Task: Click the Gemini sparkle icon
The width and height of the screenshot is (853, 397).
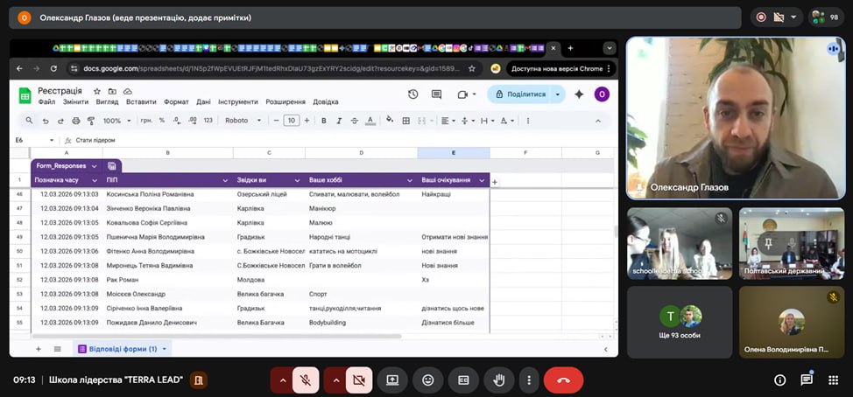Action: 578,94
